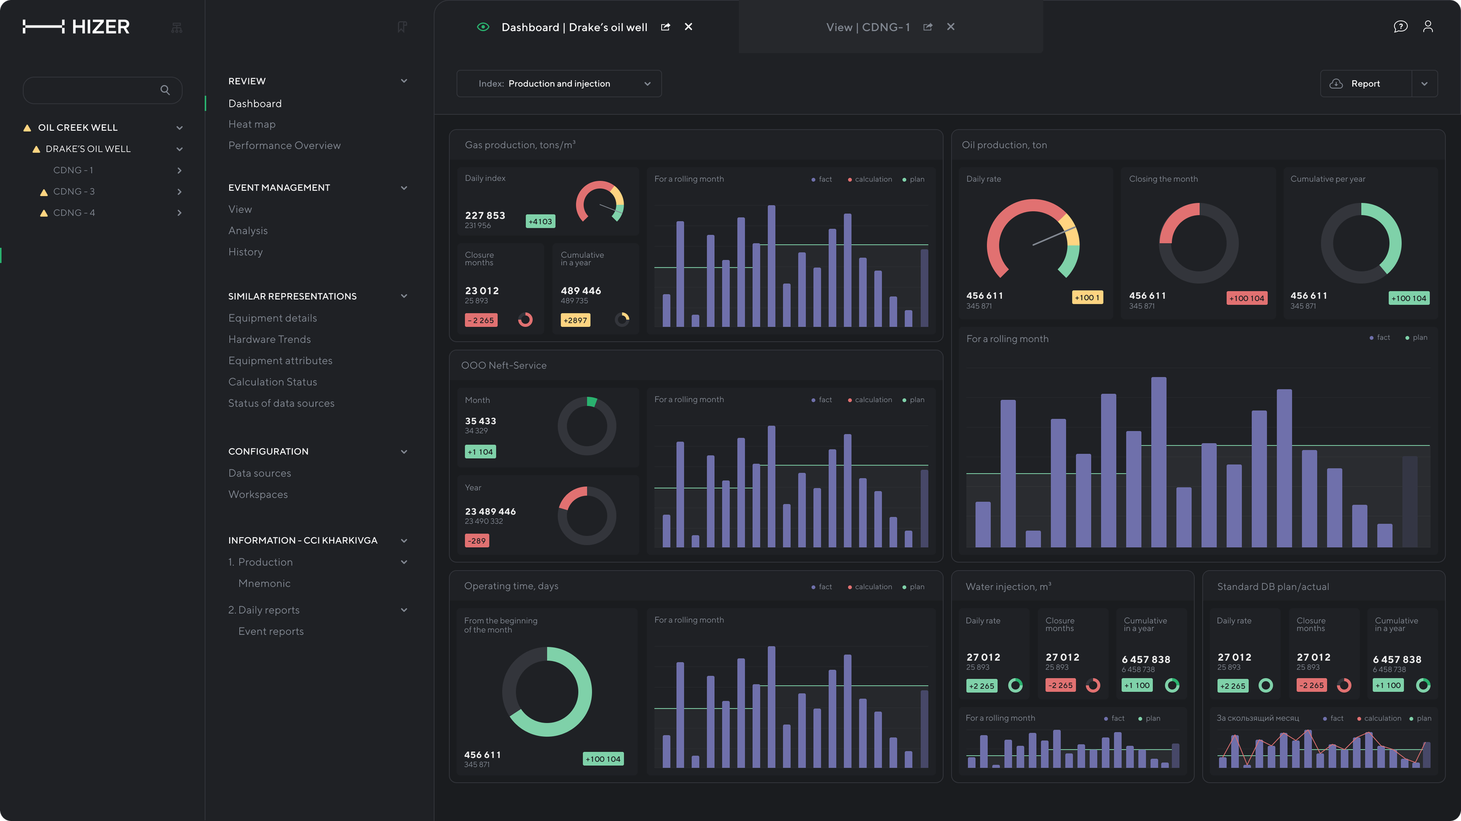Click the search magnifier icon
This screenshot has height=821, width=1461.
[x=165, y=90]
